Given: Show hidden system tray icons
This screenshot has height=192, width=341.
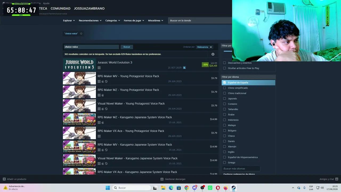Looking at the screenshot, I should (293, 188).
